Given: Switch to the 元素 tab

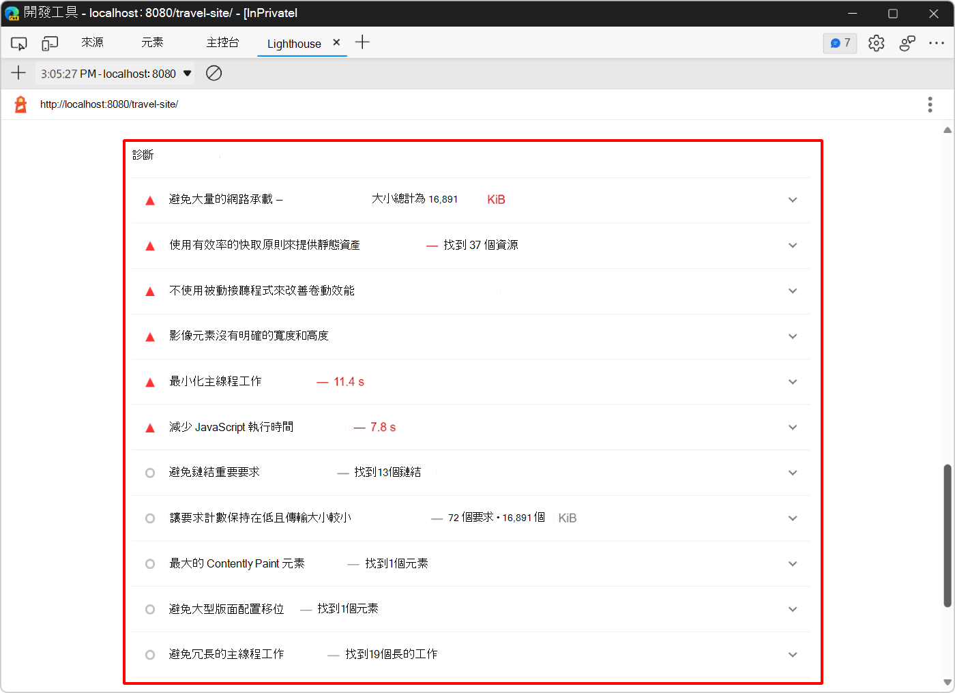Looking at the screenshot, I should 152,43.
